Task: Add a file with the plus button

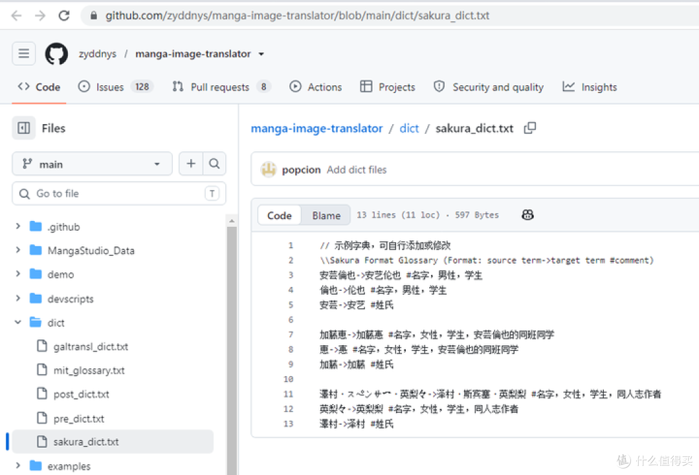Action: (191, 164)
